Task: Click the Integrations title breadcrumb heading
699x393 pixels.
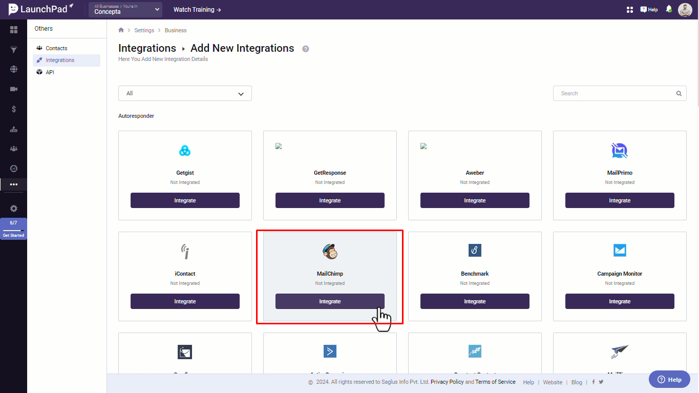Action: [147, 48]
